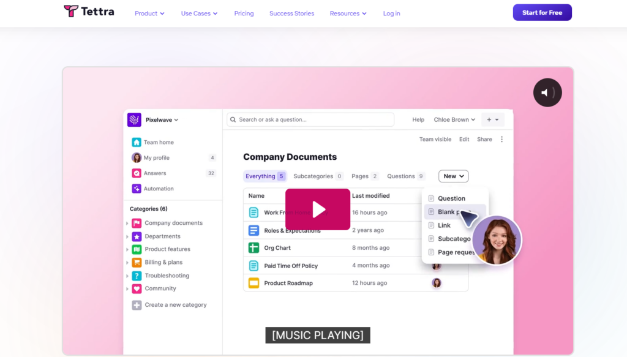Click the Troubleshooting question mark icon
This screenshot has height=357, width=627.
(x=137, y=276)
